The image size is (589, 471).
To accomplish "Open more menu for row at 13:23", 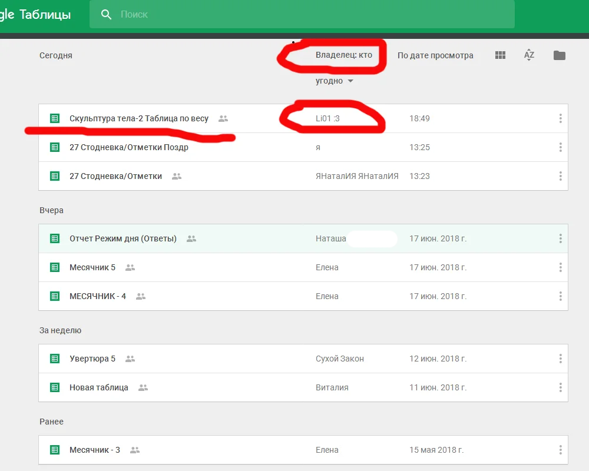I will [x=561, y=176].
